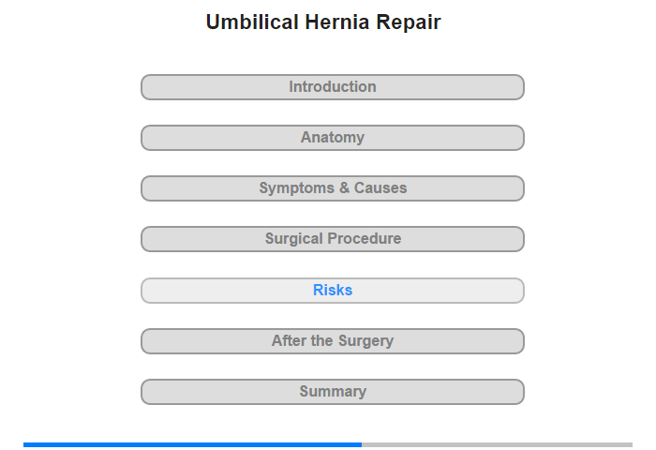Click the gray unfilled part of progress bar
The width and height of the screenshot is (656, 450).
click(497, 444)
